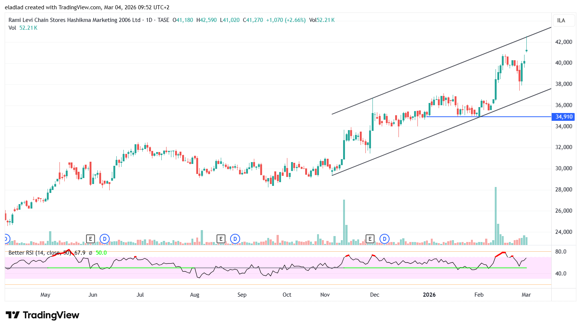Screen dimensions: 581x329
Task: Click the 26,000 price axis label
Action: 564,211
